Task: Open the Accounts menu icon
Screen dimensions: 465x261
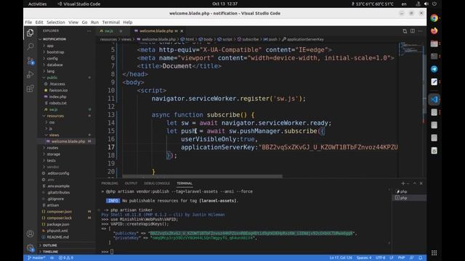Action: 31,233
